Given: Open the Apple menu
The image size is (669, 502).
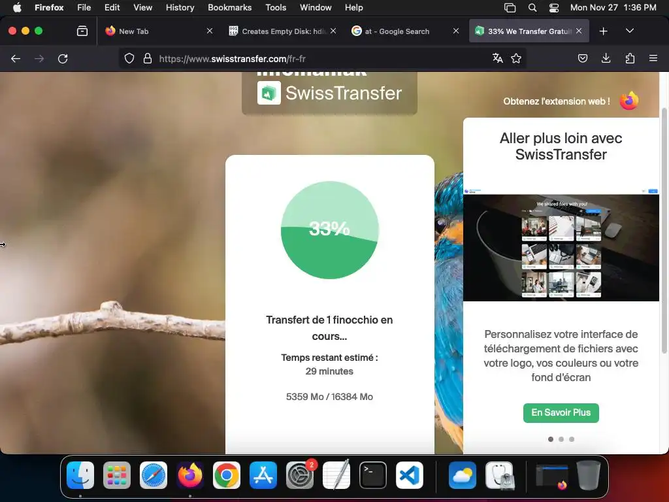Looking at the screenshot, I should point(17,7).
